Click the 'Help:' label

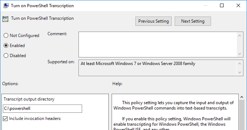coord(117,84)
